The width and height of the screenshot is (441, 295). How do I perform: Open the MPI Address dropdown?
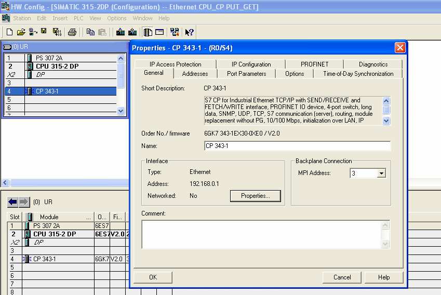click(x=381, y=173)
